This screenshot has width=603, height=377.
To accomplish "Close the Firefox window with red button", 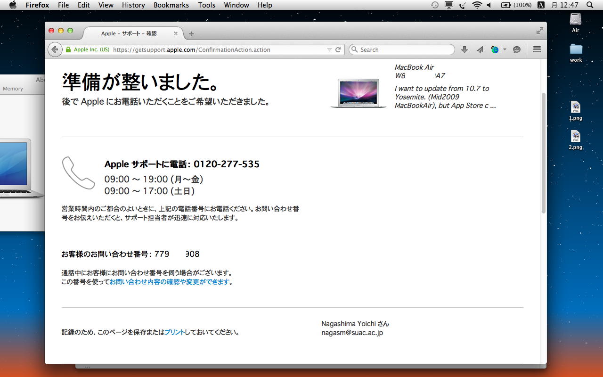I will tap(51, 31).
